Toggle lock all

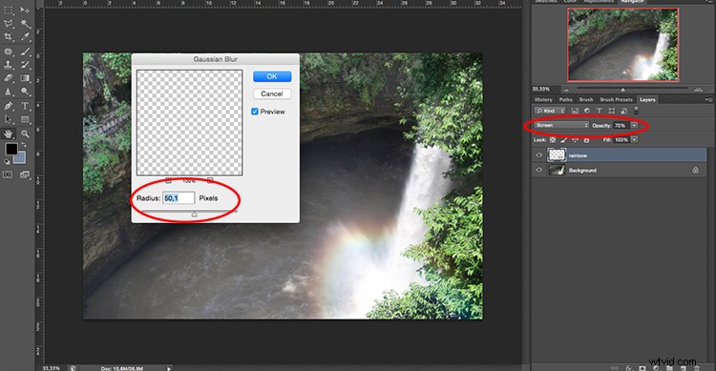point(587,139)
